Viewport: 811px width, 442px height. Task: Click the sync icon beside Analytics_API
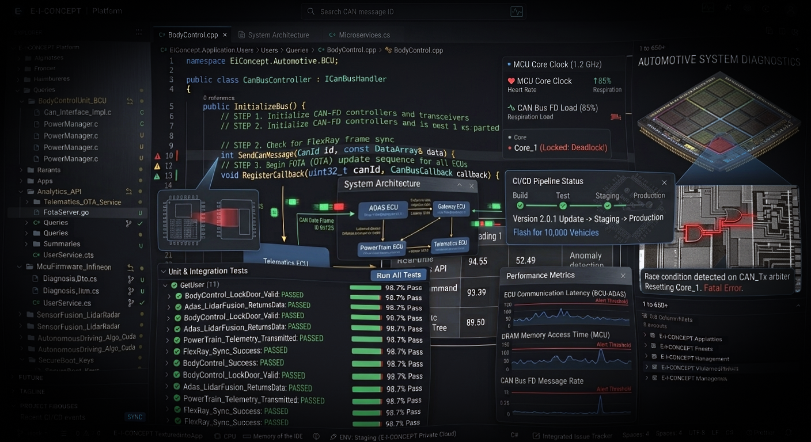tap(130, 192)
